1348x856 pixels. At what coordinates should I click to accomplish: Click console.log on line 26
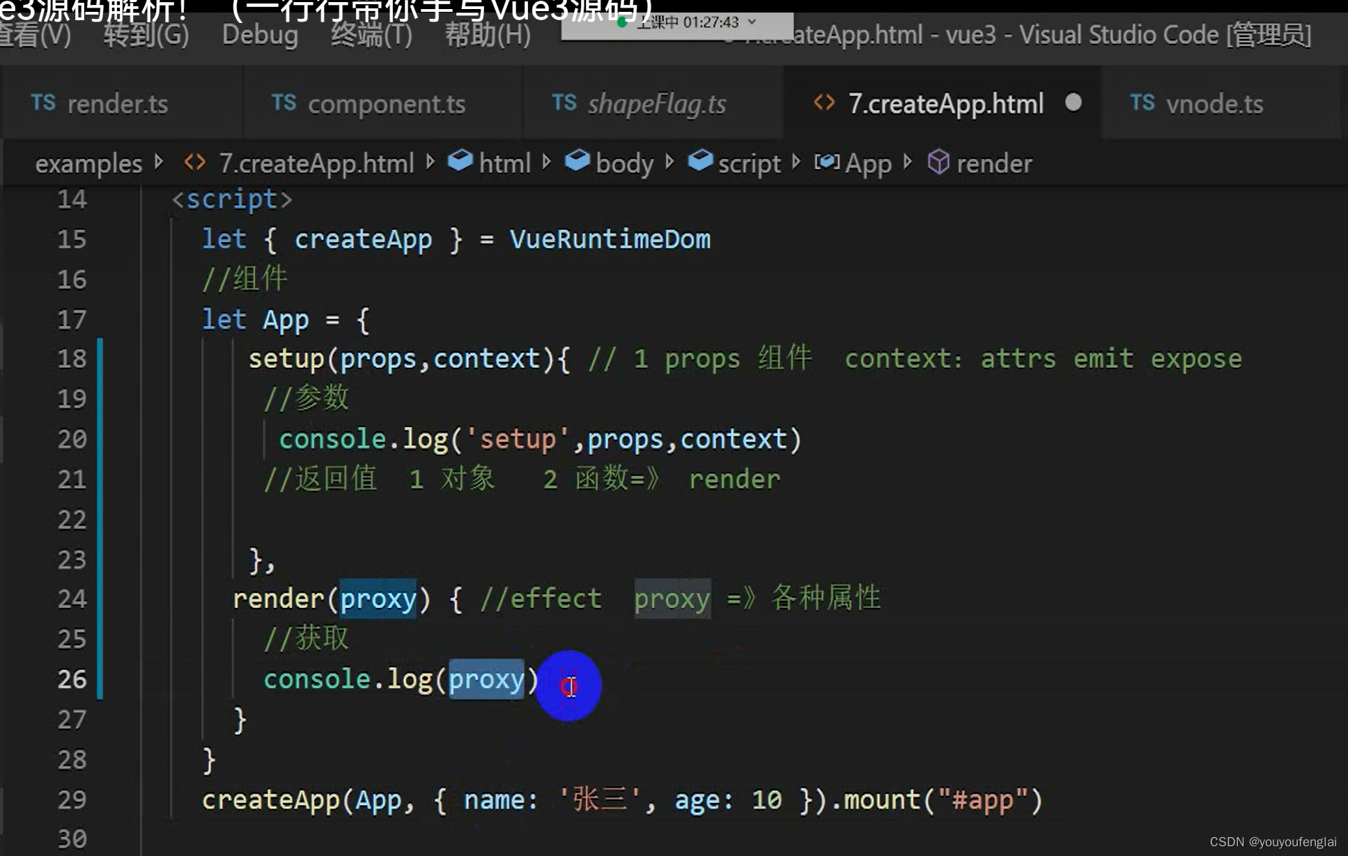(x=348, y=679)
